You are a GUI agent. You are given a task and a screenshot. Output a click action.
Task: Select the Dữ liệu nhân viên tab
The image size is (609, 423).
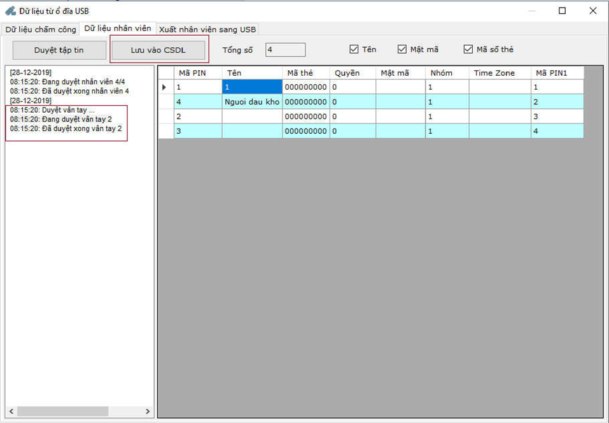[118, 29]
